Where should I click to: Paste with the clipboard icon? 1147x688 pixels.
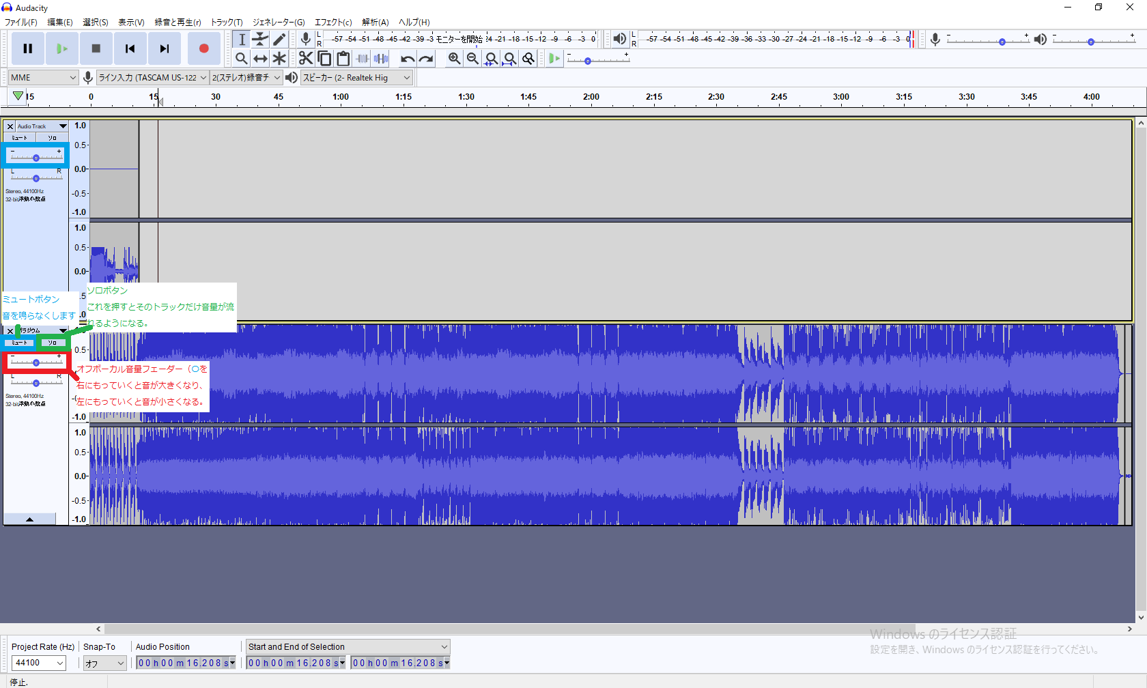click(x=343, y=59)
